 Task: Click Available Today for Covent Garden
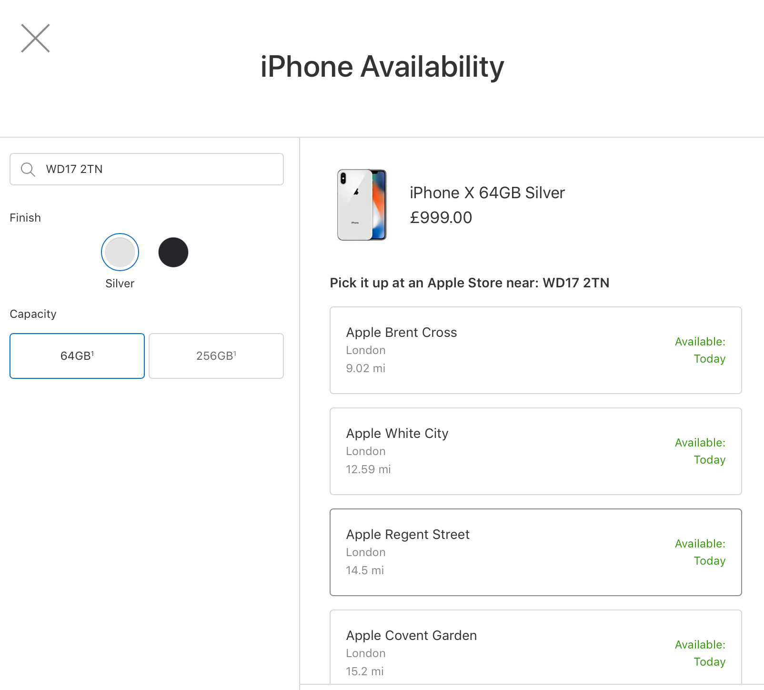tap(700, 653)
